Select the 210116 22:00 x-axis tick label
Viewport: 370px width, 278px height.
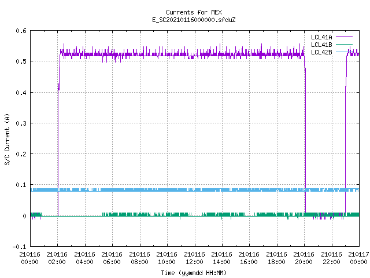click(331, 258)
